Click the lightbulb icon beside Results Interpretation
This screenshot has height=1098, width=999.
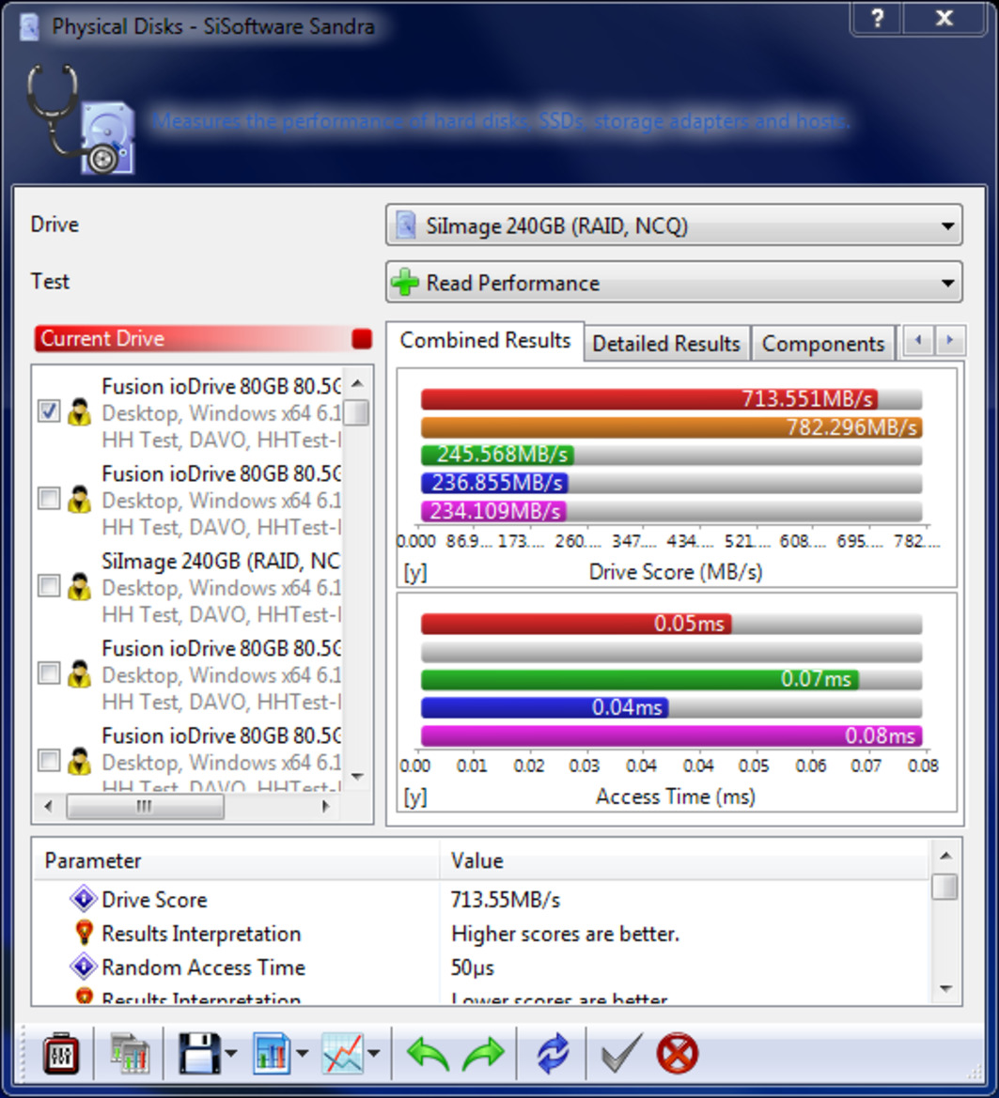click(x=84, y=933)
